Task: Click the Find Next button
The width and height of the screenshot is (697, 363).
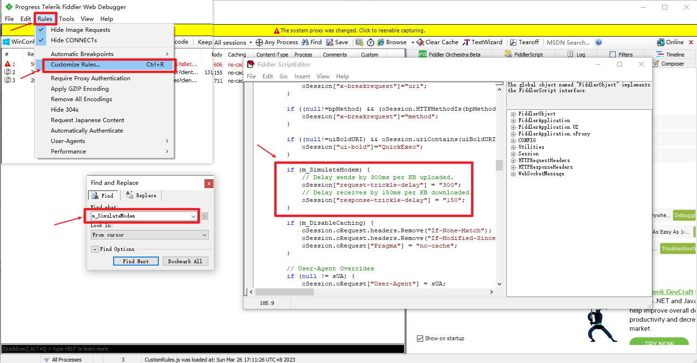Action: (x=136, y=261)
